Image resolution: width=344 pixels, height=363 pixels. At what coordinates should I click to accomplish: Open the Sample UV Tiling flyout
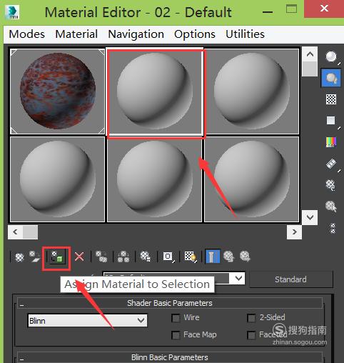tap(332, 121)
